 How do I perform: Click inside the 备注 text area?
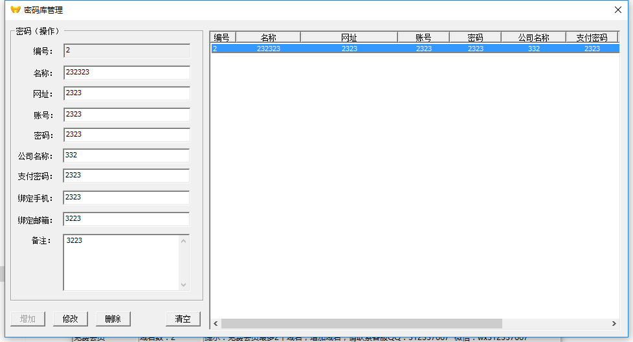(120, 262)
